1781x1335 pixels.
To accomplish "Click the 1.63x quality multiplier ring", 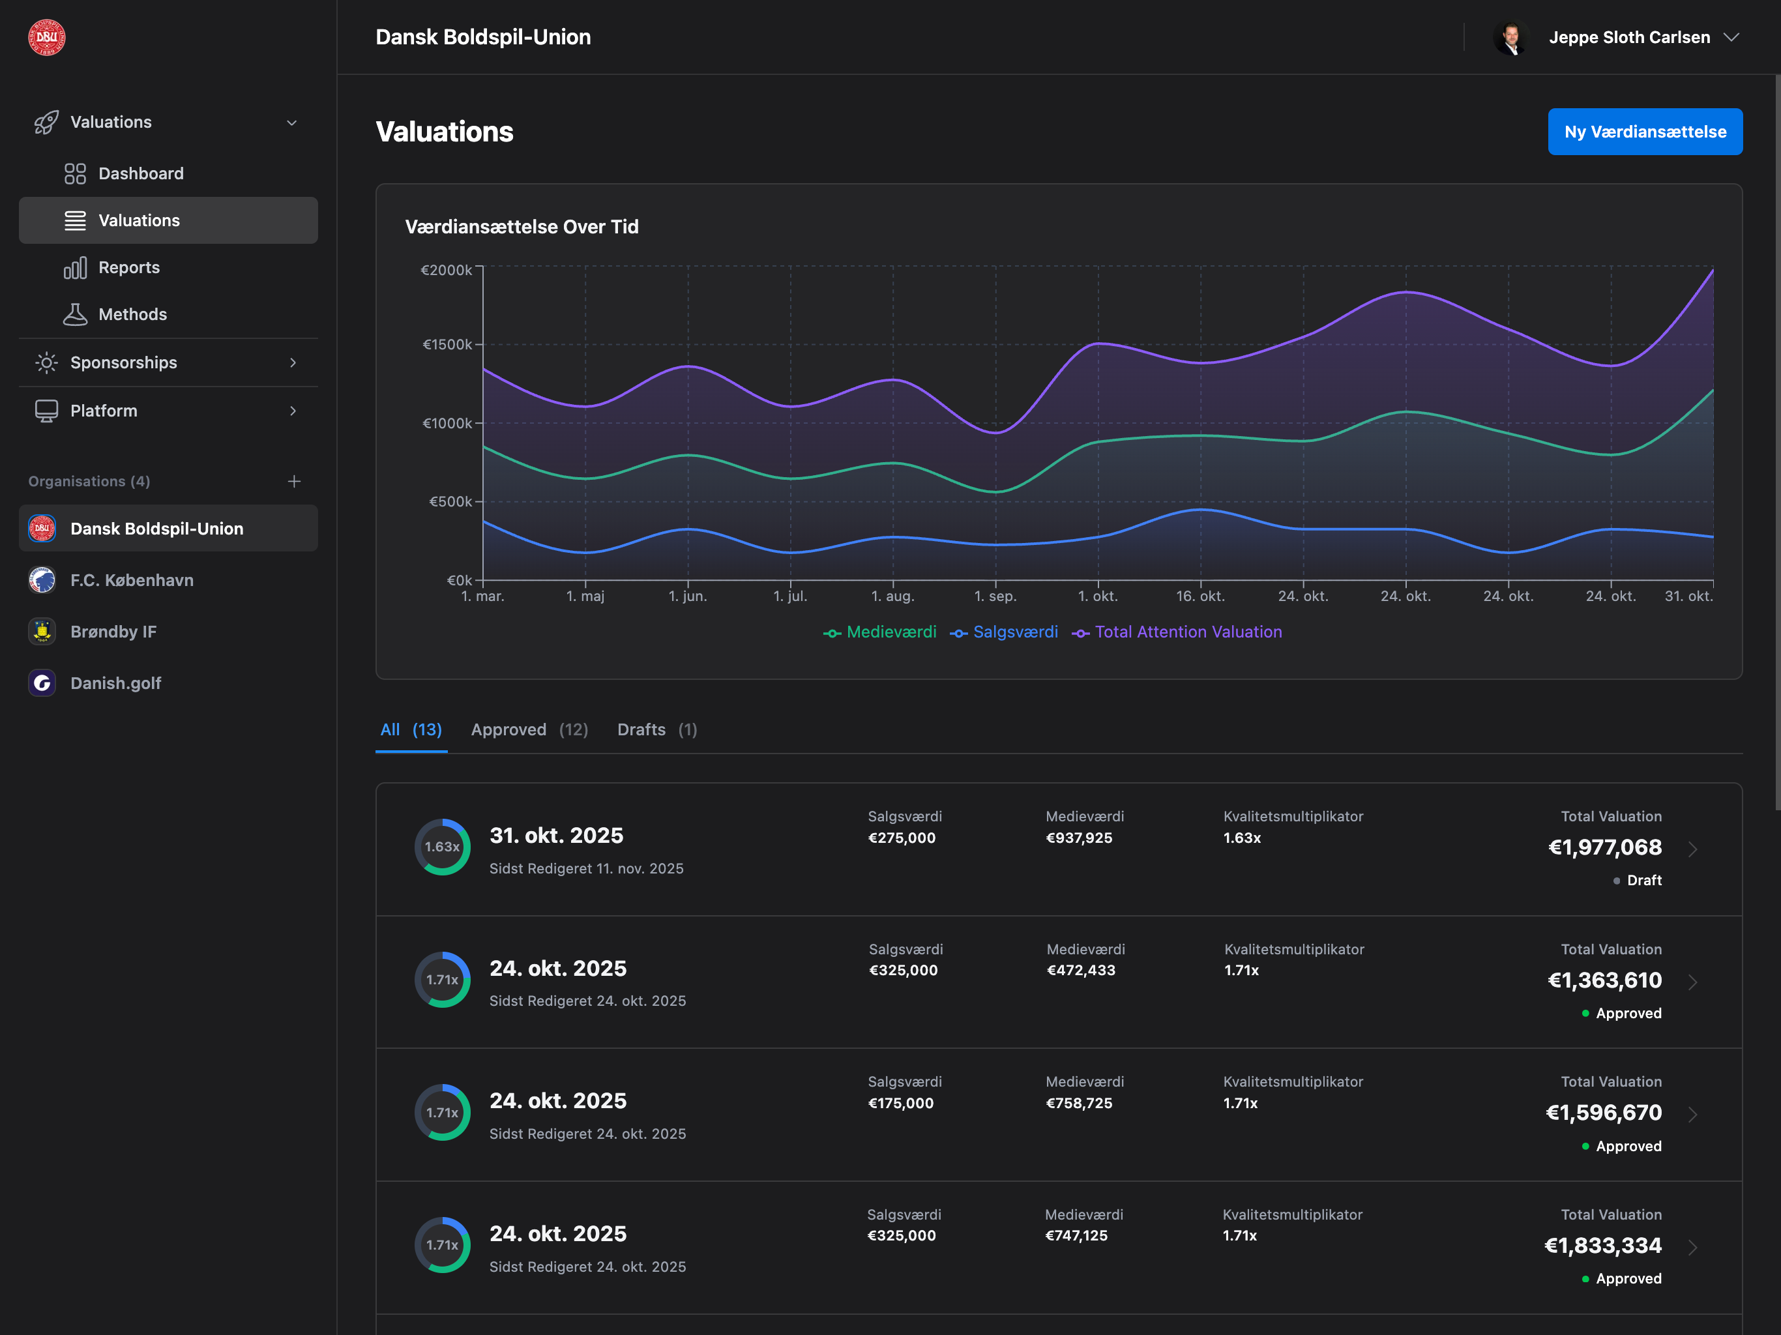I will tap(442, 847).
